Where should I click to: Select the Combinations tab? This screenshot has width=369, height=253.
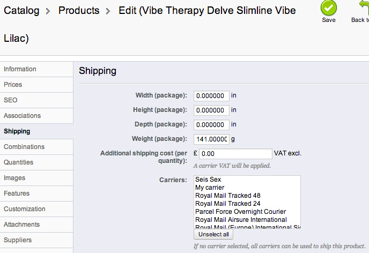point(24,147)
